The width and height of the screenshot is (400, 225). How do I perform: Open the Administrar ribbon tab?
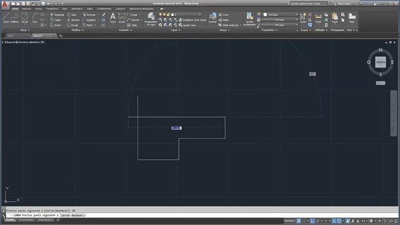coord(76,9)
